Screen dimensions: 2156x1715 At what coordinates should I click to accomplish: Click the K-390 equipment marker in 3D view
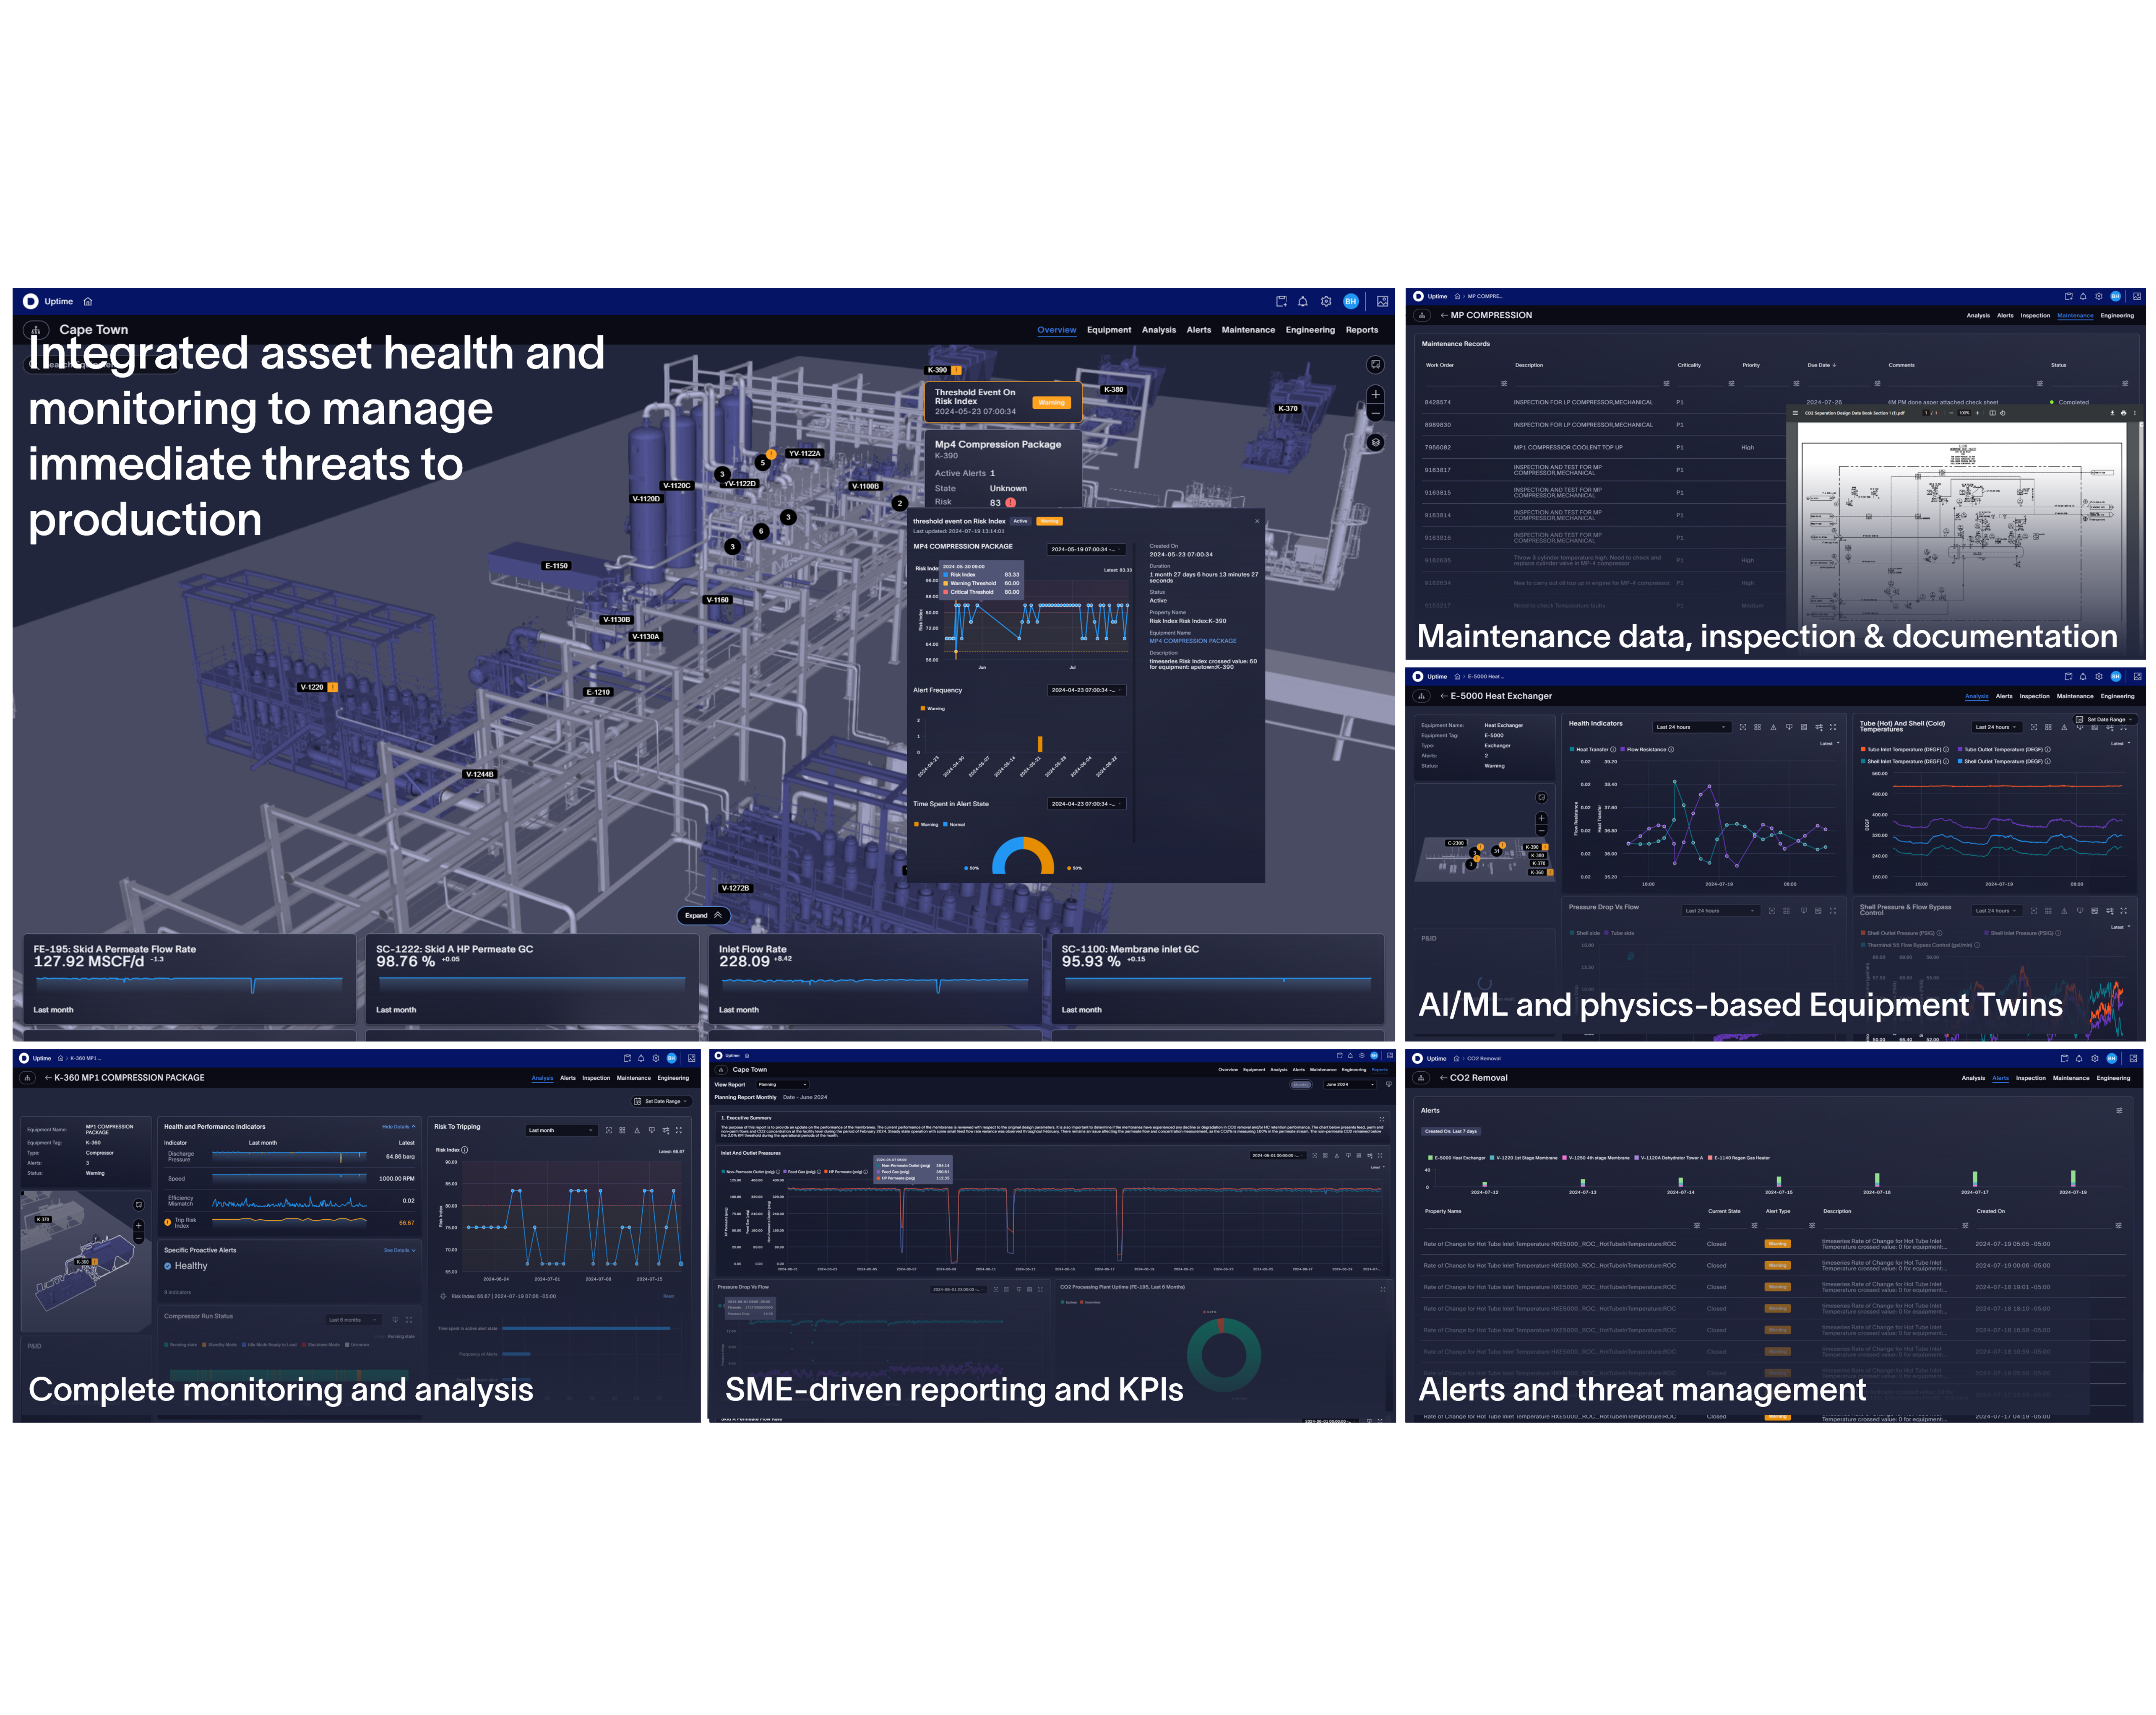(937, 370)
